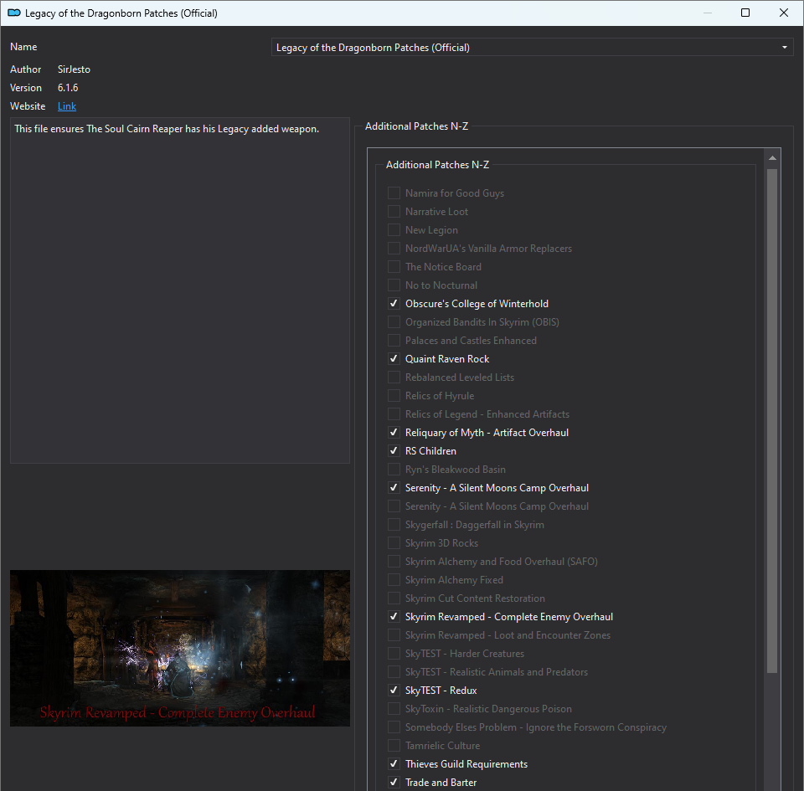Screen dimensions: 804x791
Task: Check NordWarUA's Vanilla Armor Replacers
Action: [394, 249]
